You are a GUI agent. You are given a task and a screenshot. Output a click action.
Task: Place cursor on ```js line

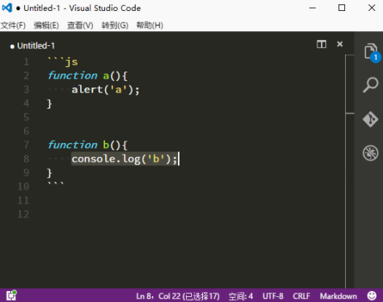[x=63, y=61]
